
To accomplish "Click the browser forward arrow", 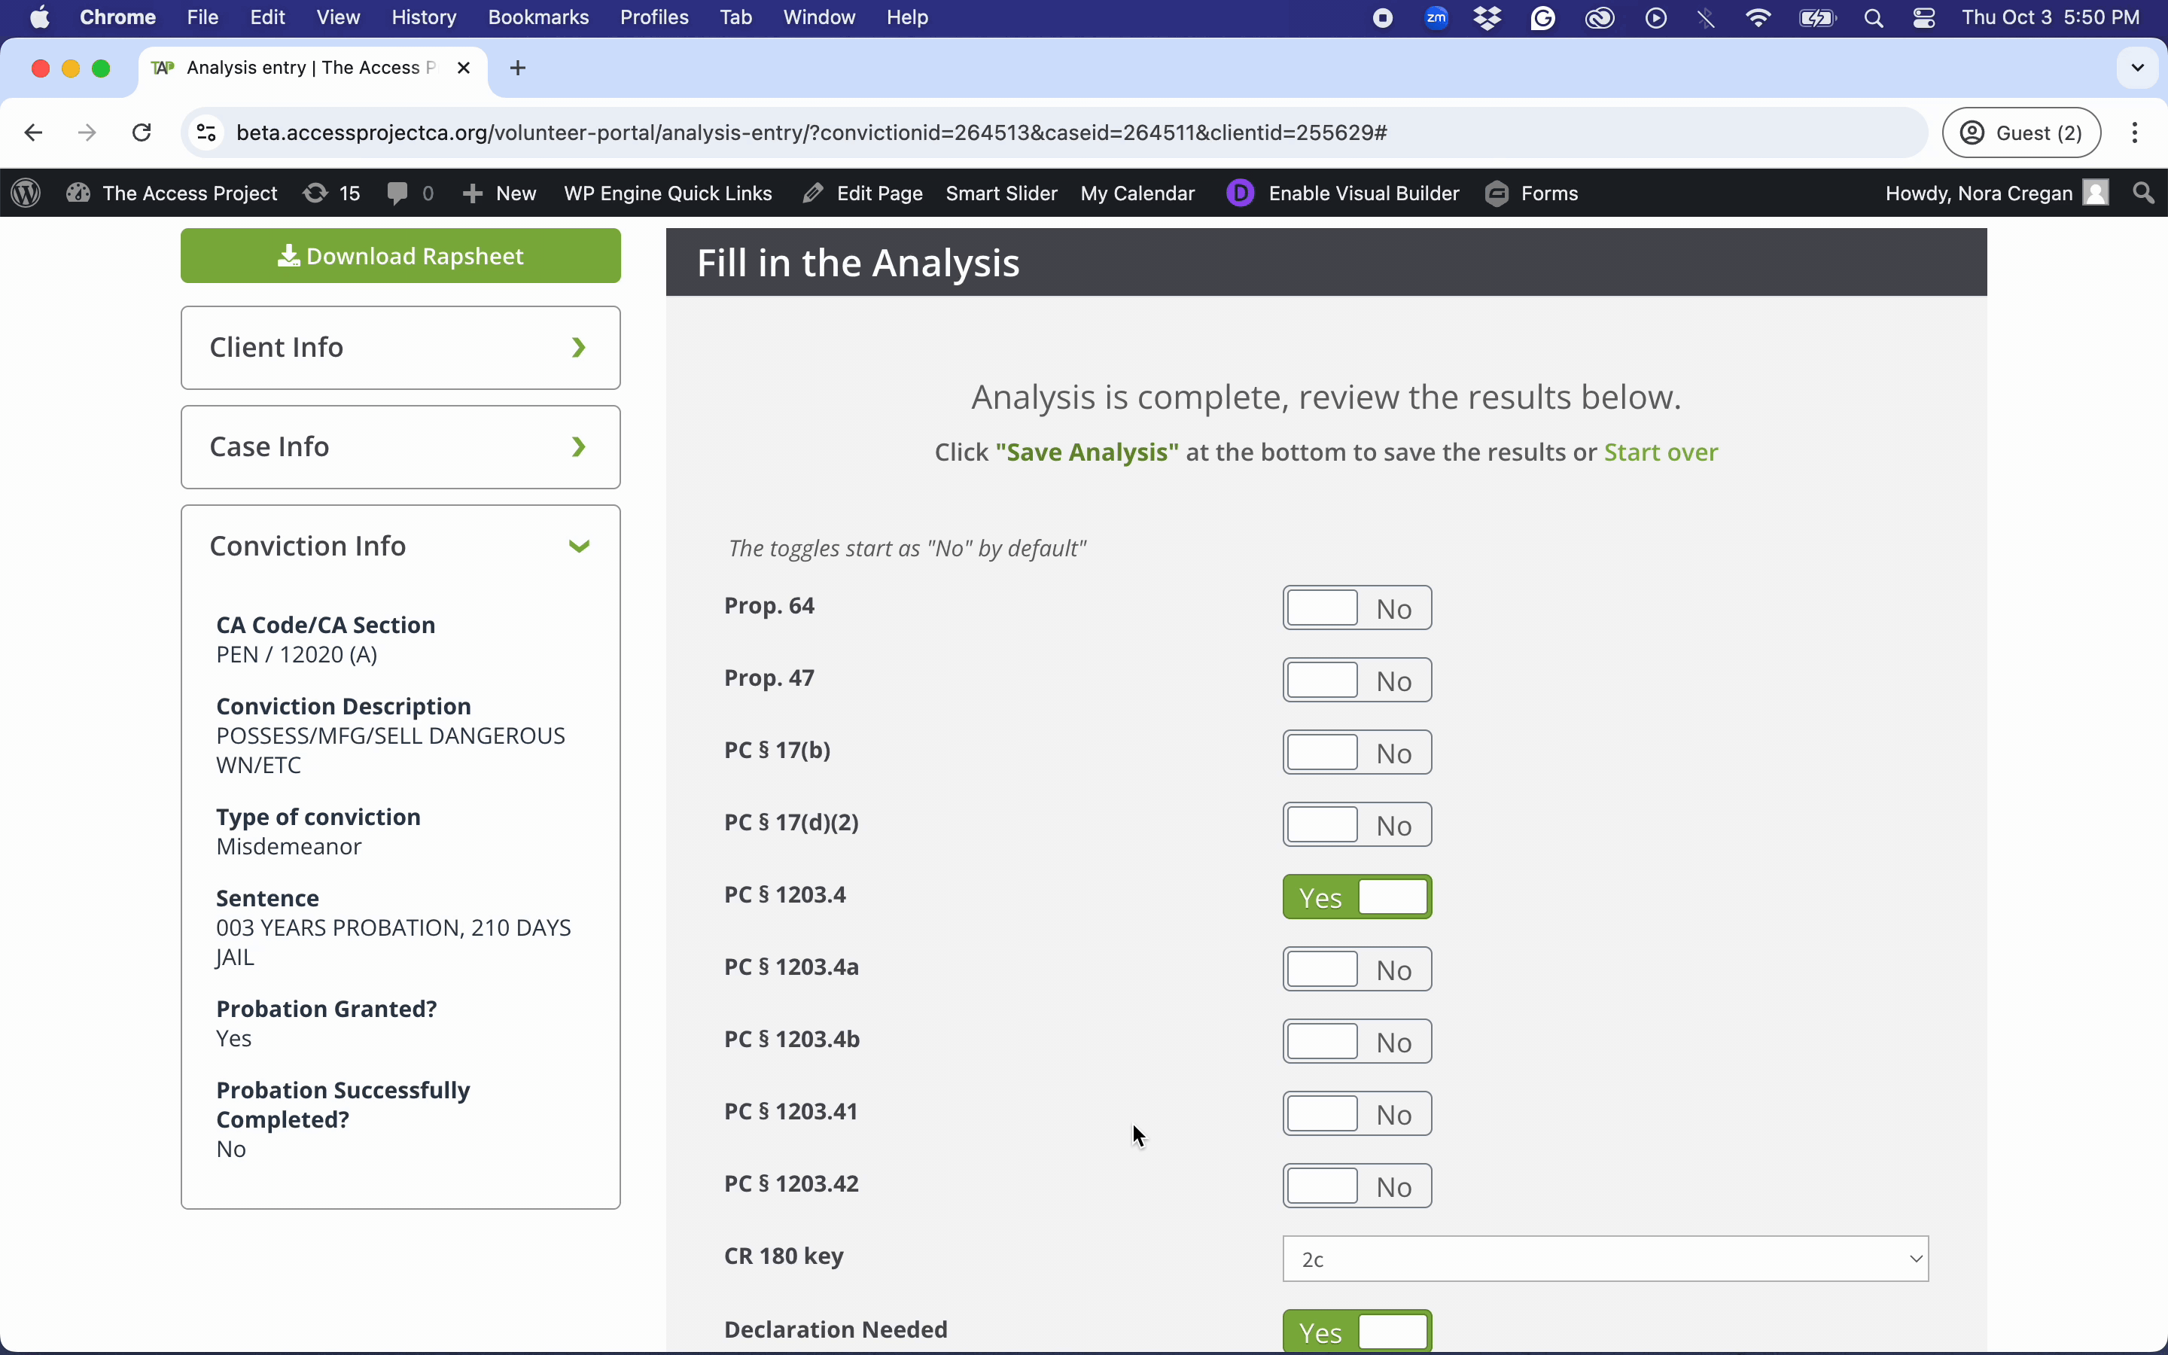I will click(87, 132).
